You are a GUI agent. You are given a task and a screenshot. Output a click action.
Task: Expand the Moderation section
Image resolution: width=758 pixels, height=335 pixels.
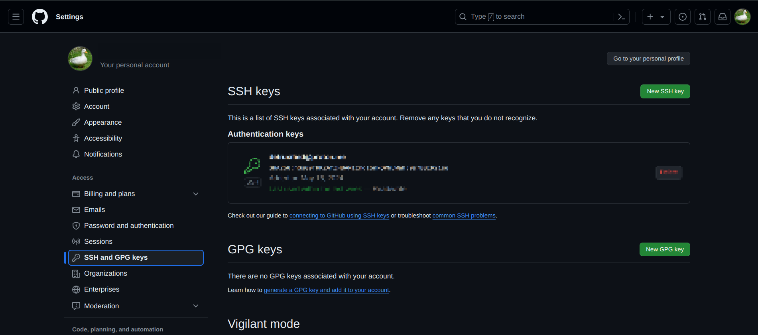tap(195, 306)
